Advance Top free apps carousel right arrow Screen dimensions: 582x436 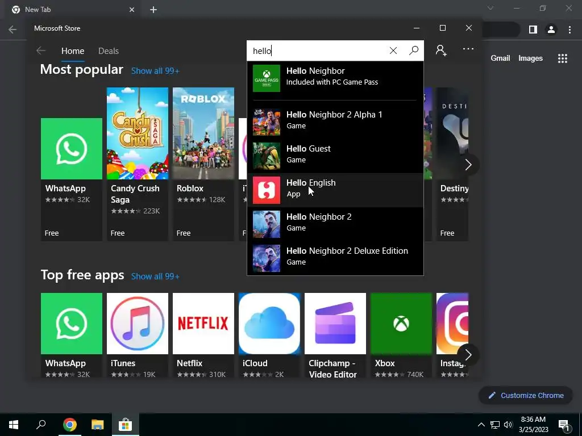[x=468, y=355]
